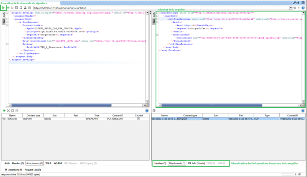Select the text/plain cell in response attachments

point(190,119)
